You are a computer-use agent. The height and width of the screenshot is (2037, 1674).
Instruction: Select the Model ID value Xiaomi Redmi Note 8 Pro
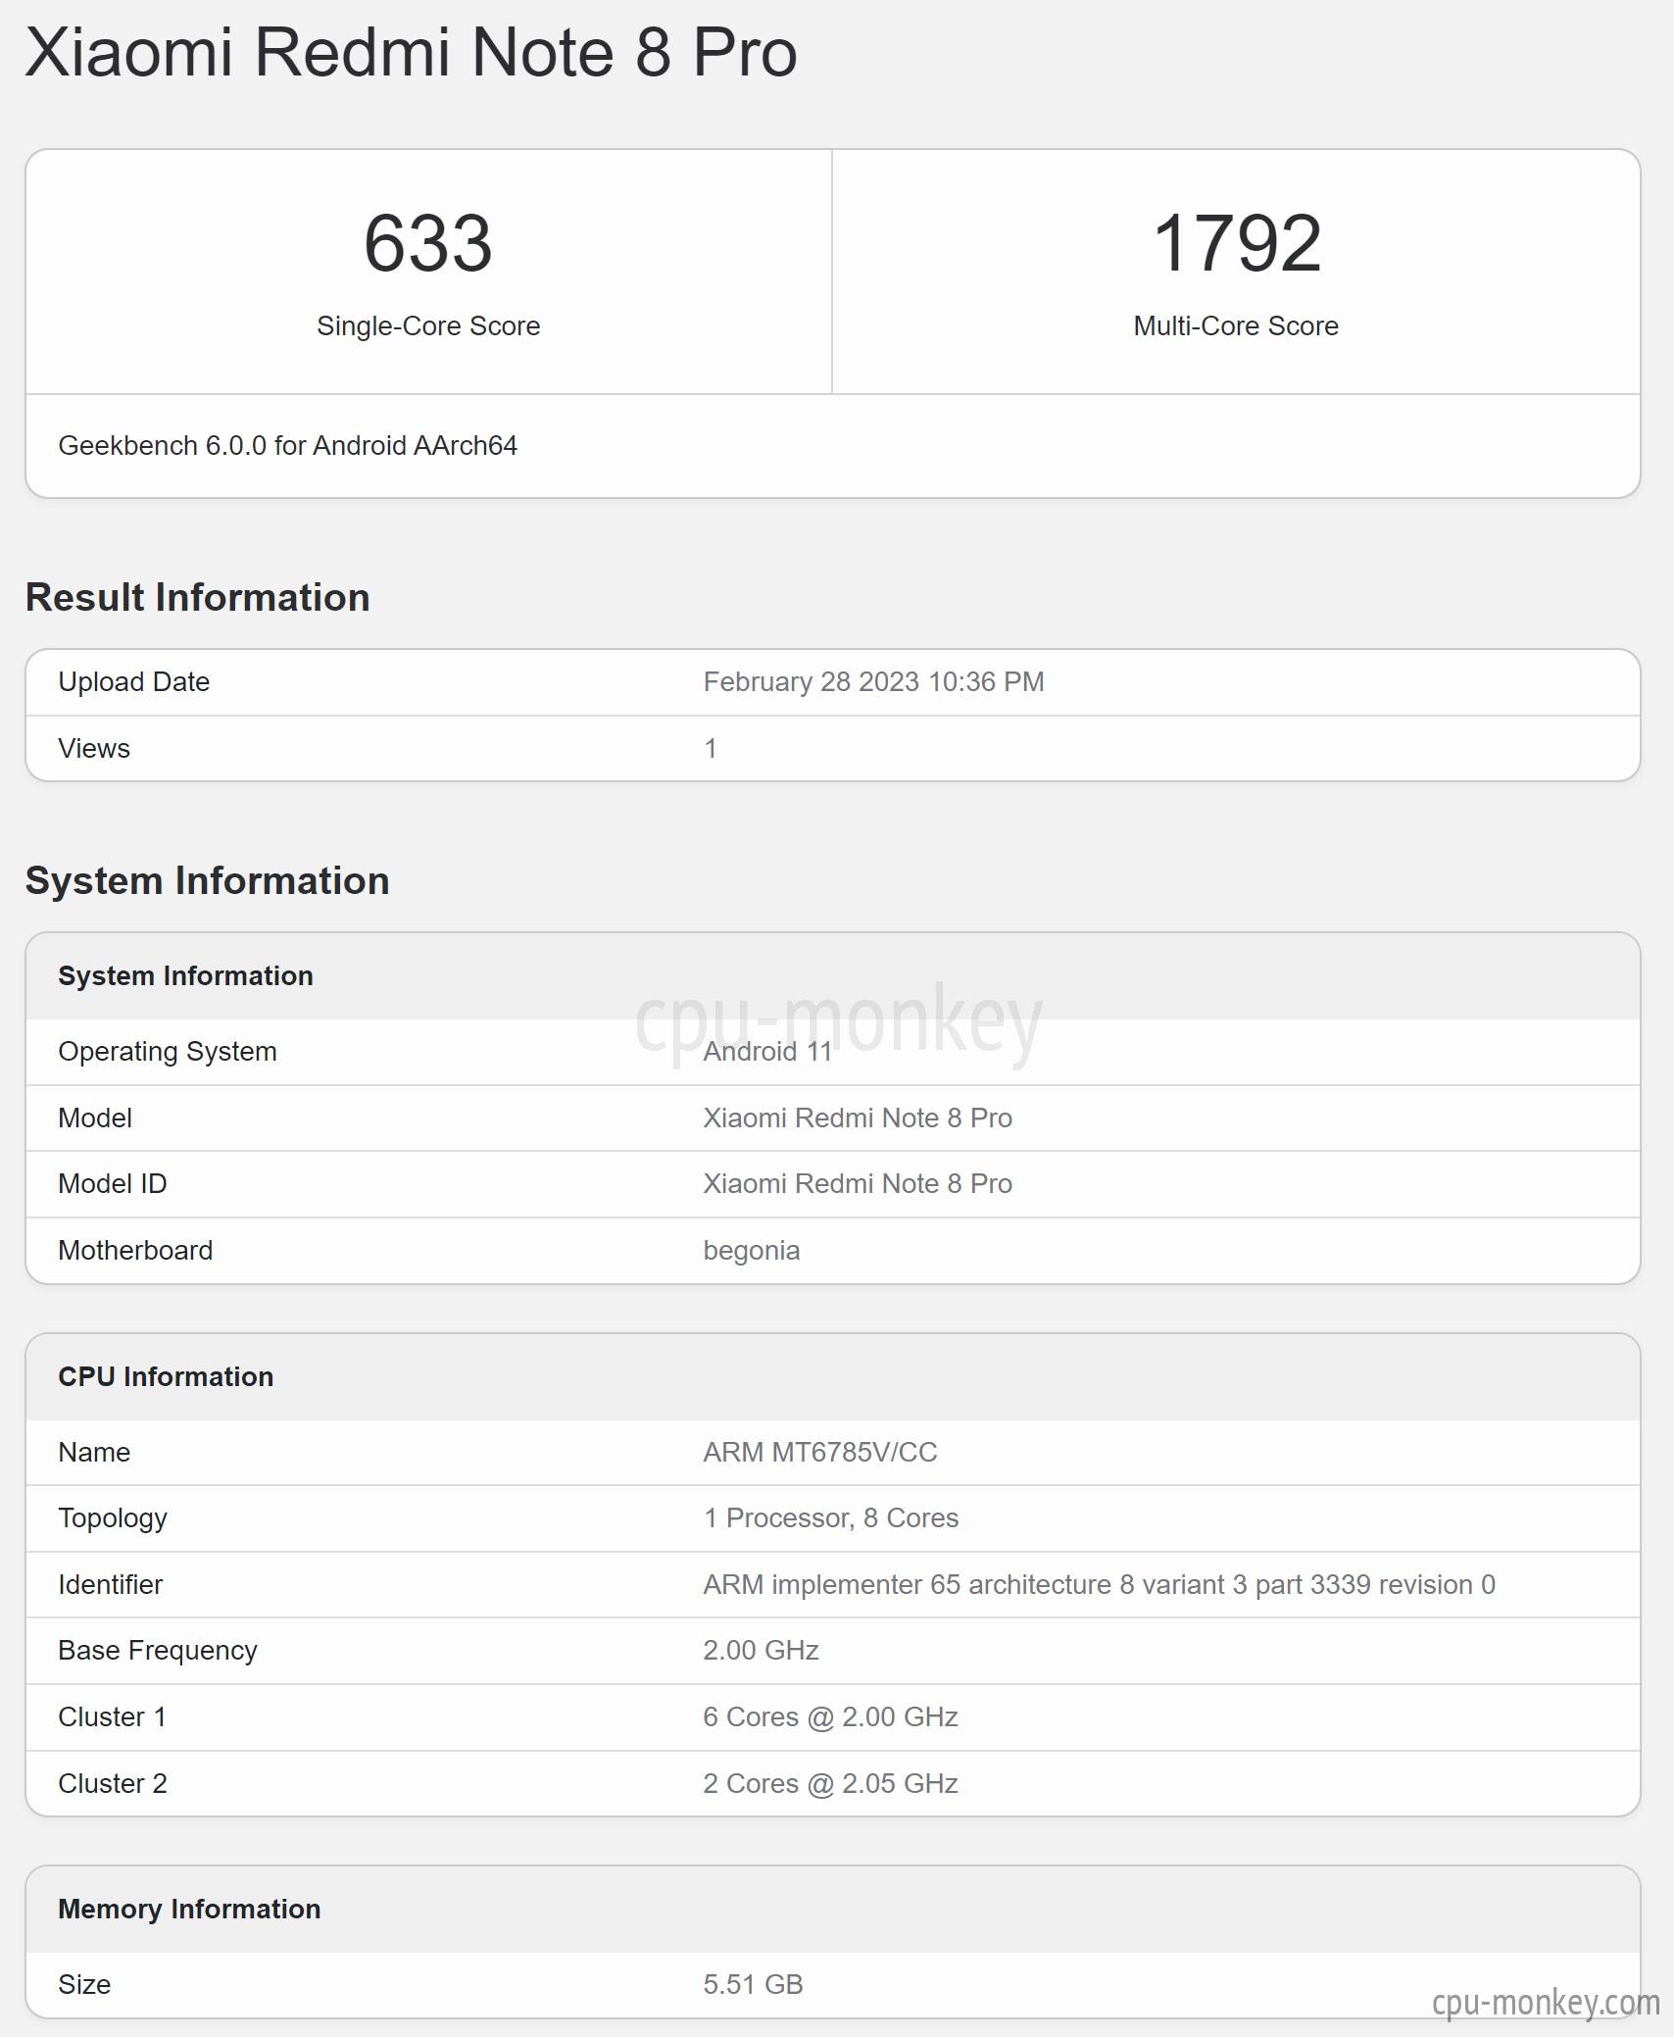(858, 1183)
